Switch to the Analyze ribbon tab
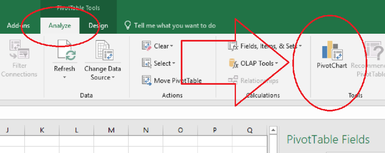 pyautogui.click(x=60, y=25)
